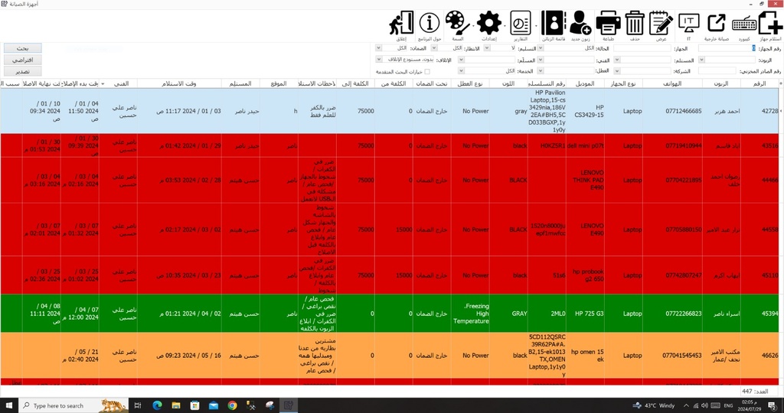
Task: Click the السمة theme palette icon
Action: pyautogui.click(x=457, y=24)
